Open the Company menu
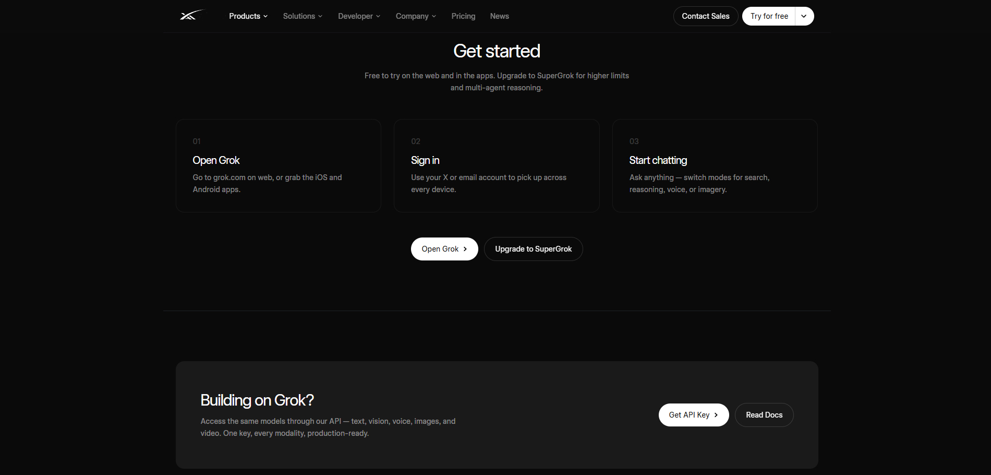Screen dimensions: 991x475 point(416,16)
